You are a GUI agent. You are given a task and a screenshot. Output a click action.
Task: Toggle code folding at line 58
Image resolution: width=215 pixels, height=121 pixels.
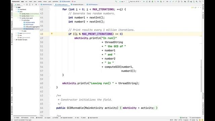(x=49, y=75)
